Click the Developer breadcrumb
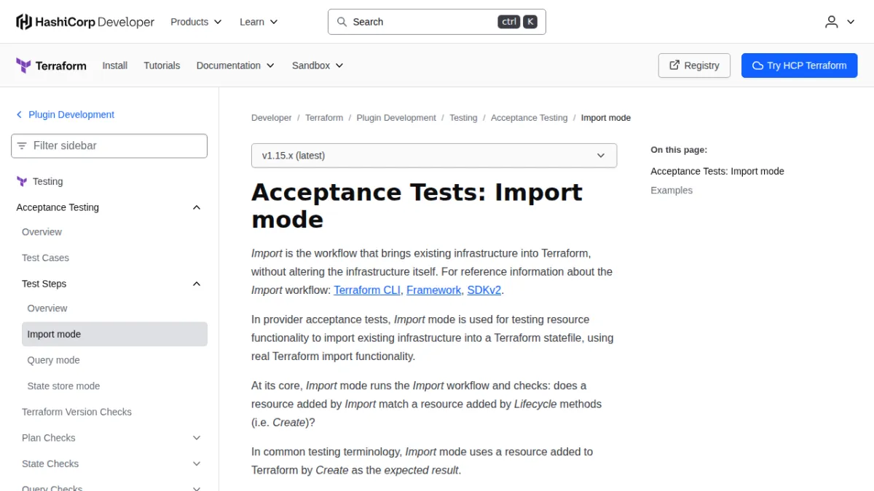Image resolution: width=874 pixels, height=491 pixels. (272, 118)
